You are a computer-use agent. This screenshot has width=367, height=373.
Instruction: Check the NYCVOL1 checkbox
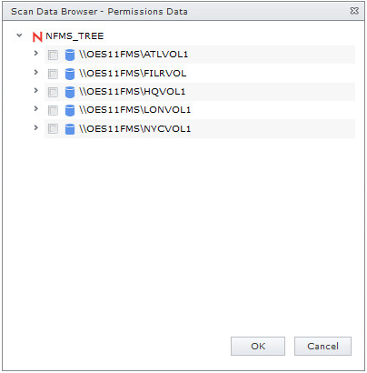pos(53,129)
